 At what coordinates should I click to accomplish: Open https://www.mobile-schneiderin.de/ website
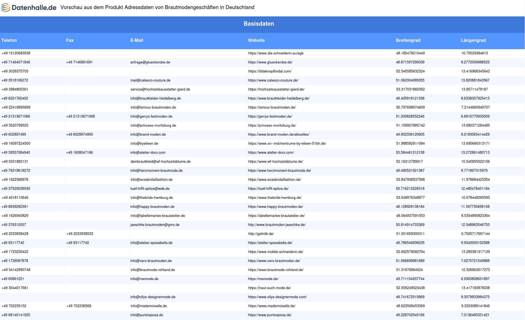pos(276,252)
